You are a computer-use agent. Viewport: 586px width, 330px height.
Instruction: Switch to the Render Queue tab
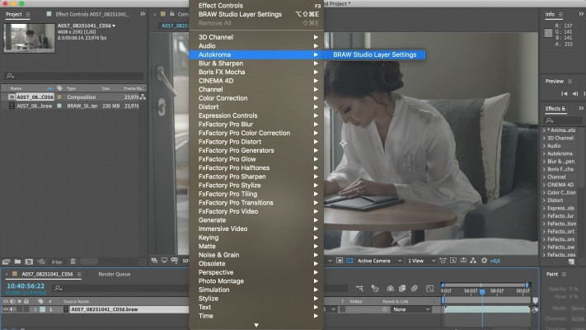[x=114, y=273]
